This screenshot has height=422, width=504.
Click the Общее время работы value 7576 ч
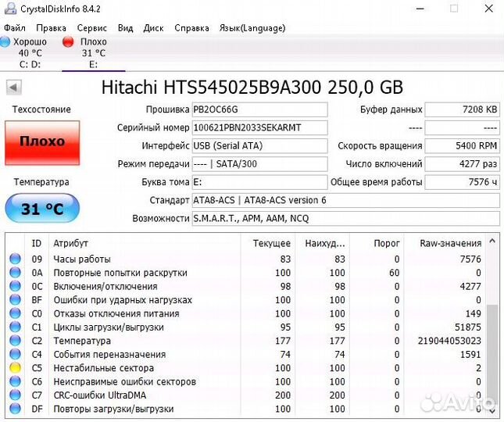pyautogui.click(x=463, y=182)
